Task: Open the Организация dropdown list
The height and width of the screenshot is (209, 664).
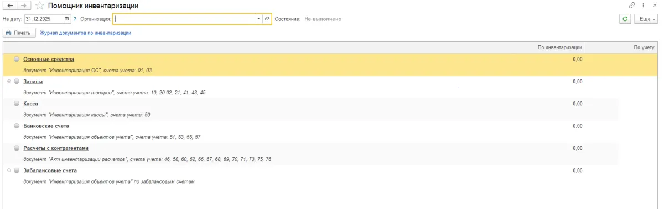Action: (x=259, y=19)
